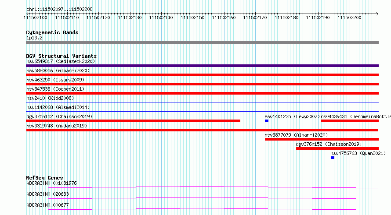Click ruler position 111502180
391x215 pixels.
coord(286,18)
